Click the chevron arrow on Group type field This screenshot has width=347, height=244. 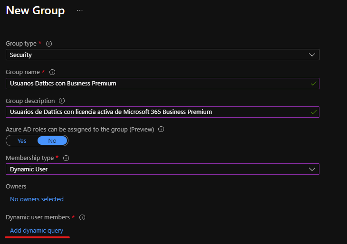coord(312,55)
